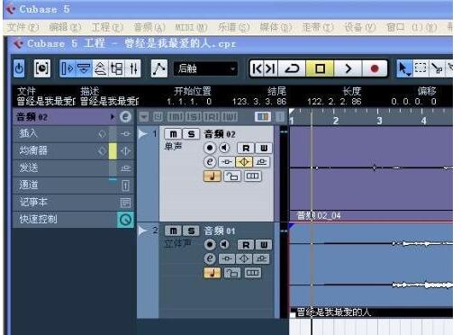Click the stop button in transport bar
The width and height of the screenshot is (461, 335).
pos(320,68)
